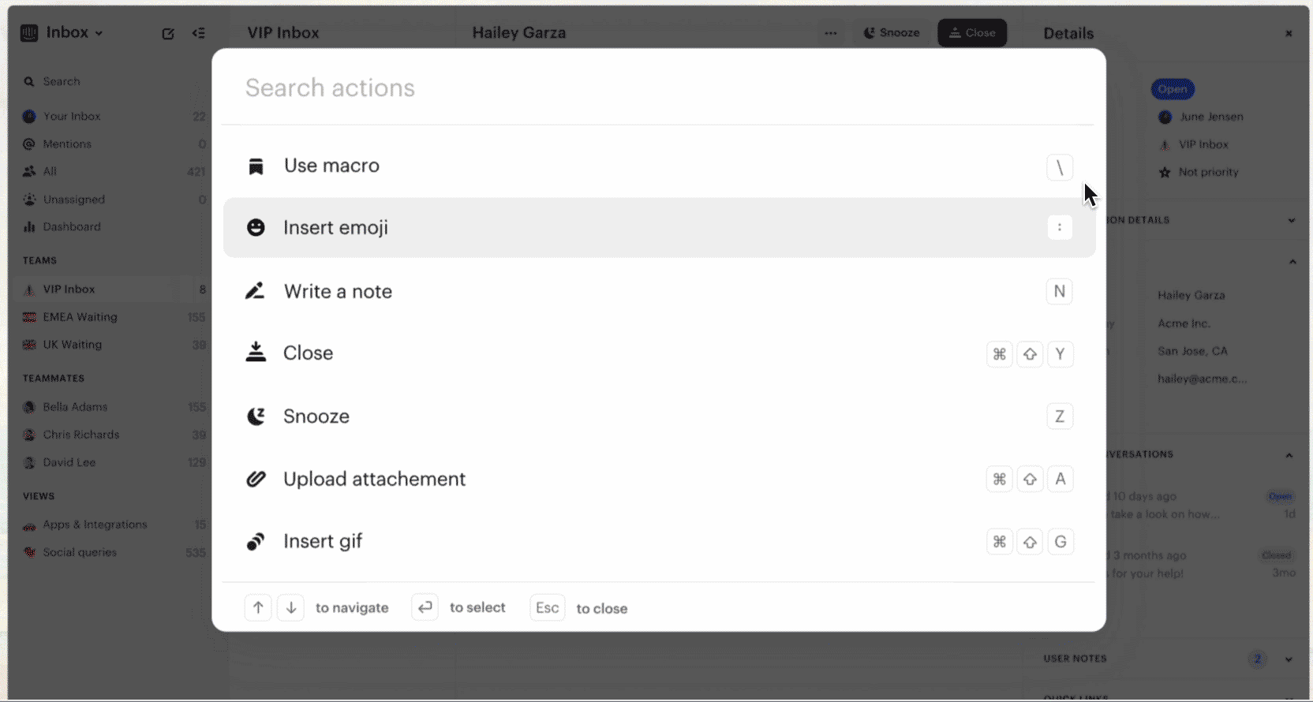This screenshot has height=702, width=1313.
Task: Select the Use macro bookmark icon
Action: coord(256,166)
